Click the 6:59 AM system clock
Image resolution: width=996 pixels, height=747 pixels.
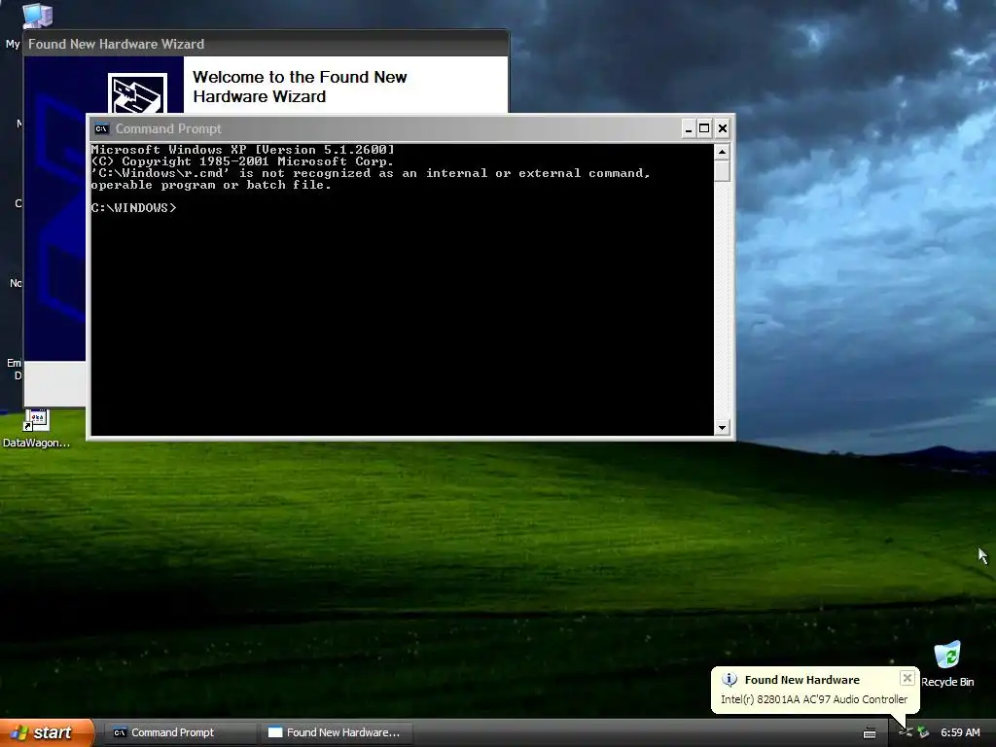pos(960,732)
